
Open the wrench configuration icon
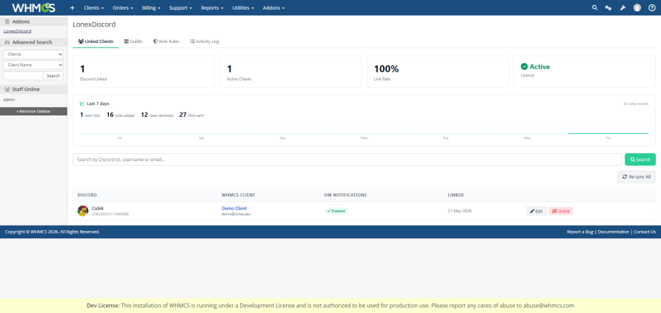622,7
